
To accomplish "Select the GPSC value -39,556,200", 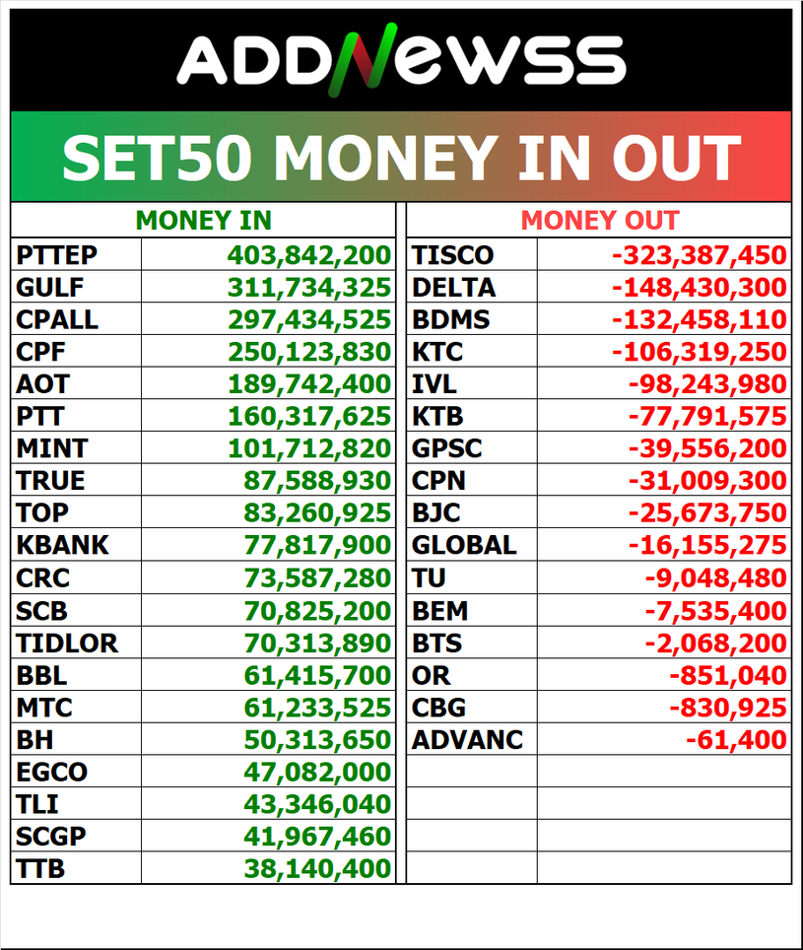I will (x=707, y=448).
